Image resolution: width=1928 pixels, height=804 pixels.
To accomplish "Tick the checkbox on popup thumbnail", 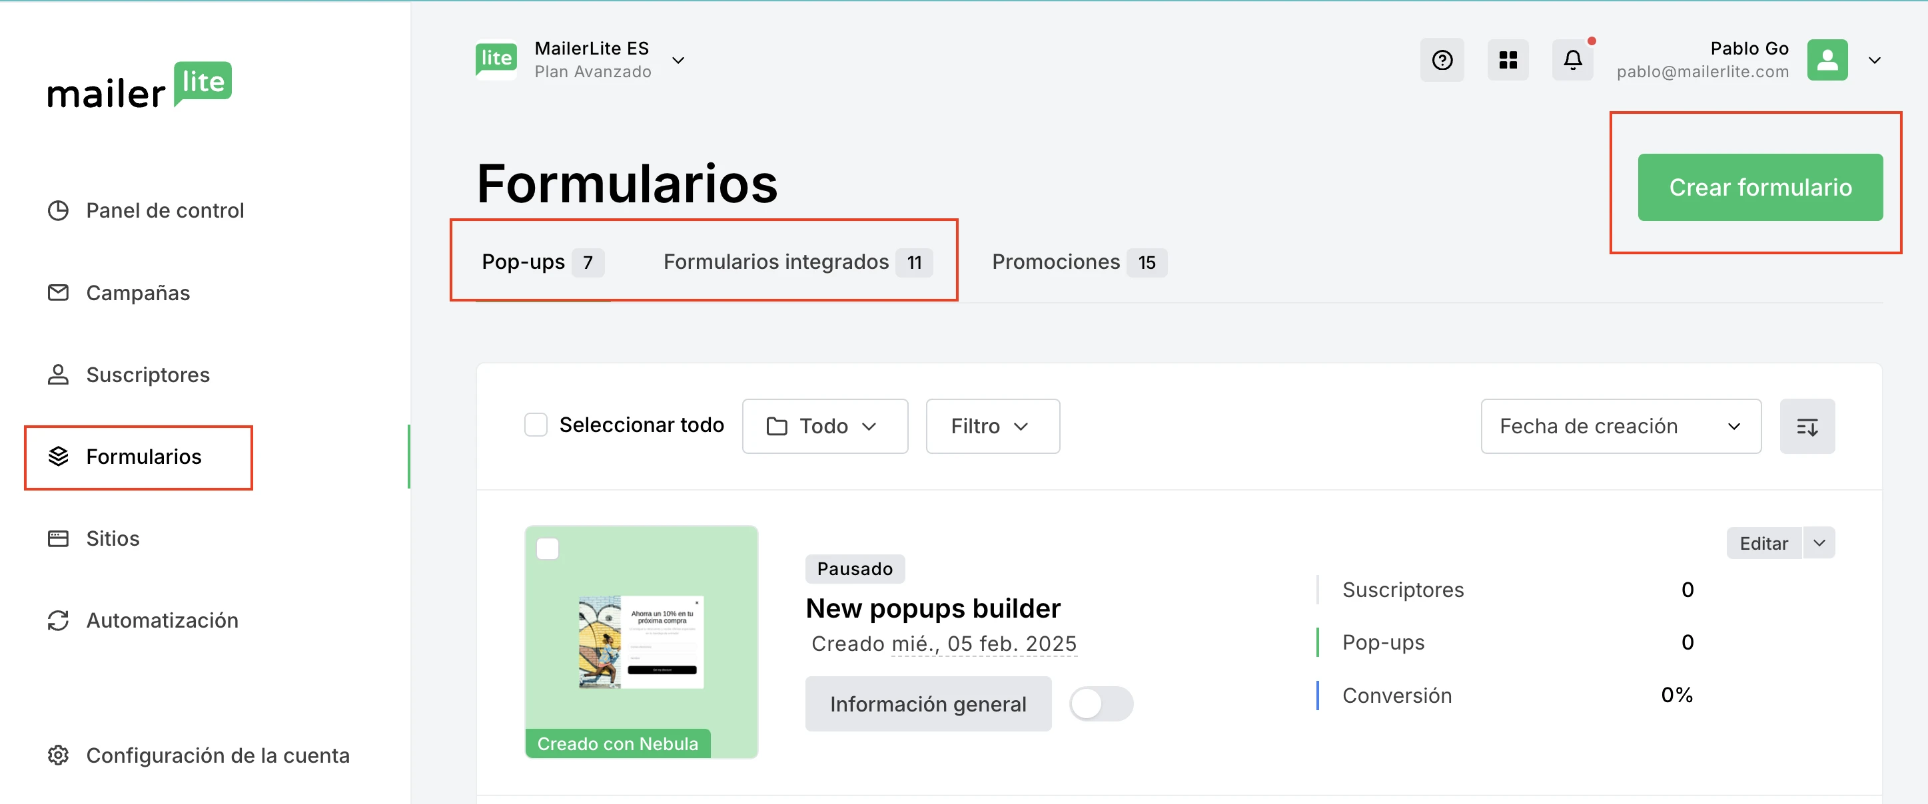I will (x=548, y=549).
